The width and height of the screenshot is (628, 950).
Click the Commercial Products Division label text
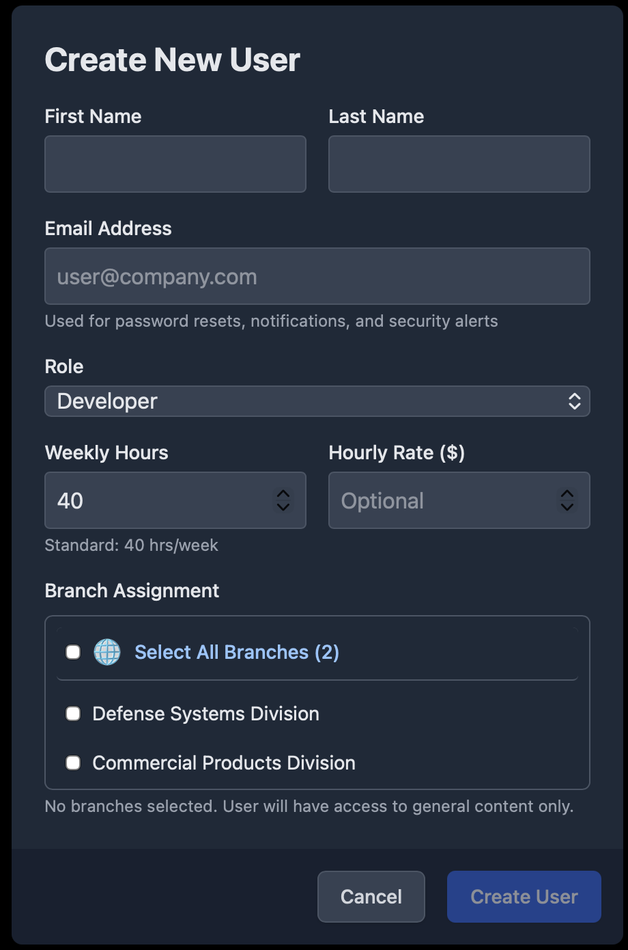coord(224,763)
